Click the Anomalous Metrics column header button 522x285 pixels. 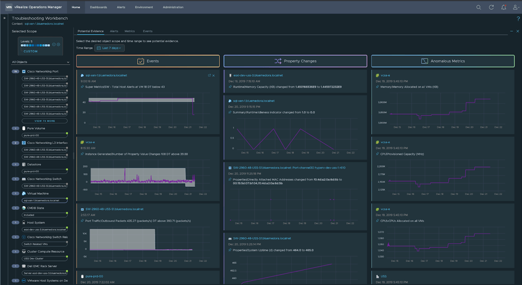click(443, 61)
